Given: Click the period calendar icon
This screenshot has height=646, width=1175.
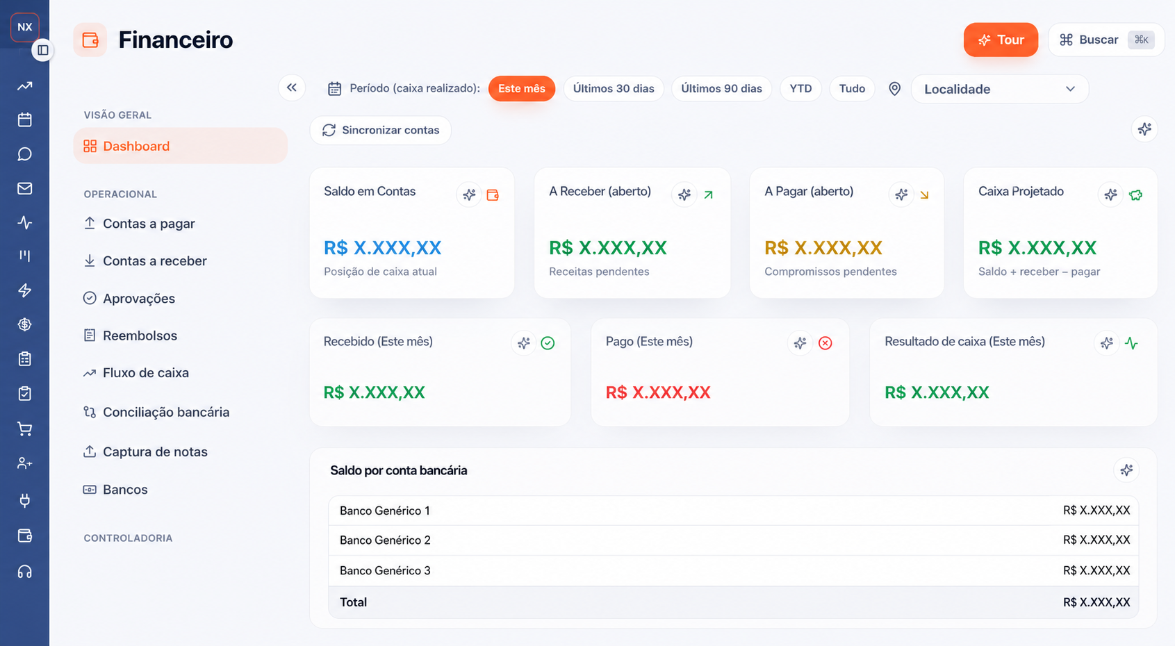Looking at the screenshot, I should [x=335, y=89].
